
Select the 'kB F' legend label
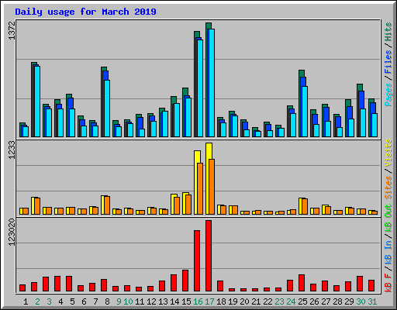click(x=388, y=283)
